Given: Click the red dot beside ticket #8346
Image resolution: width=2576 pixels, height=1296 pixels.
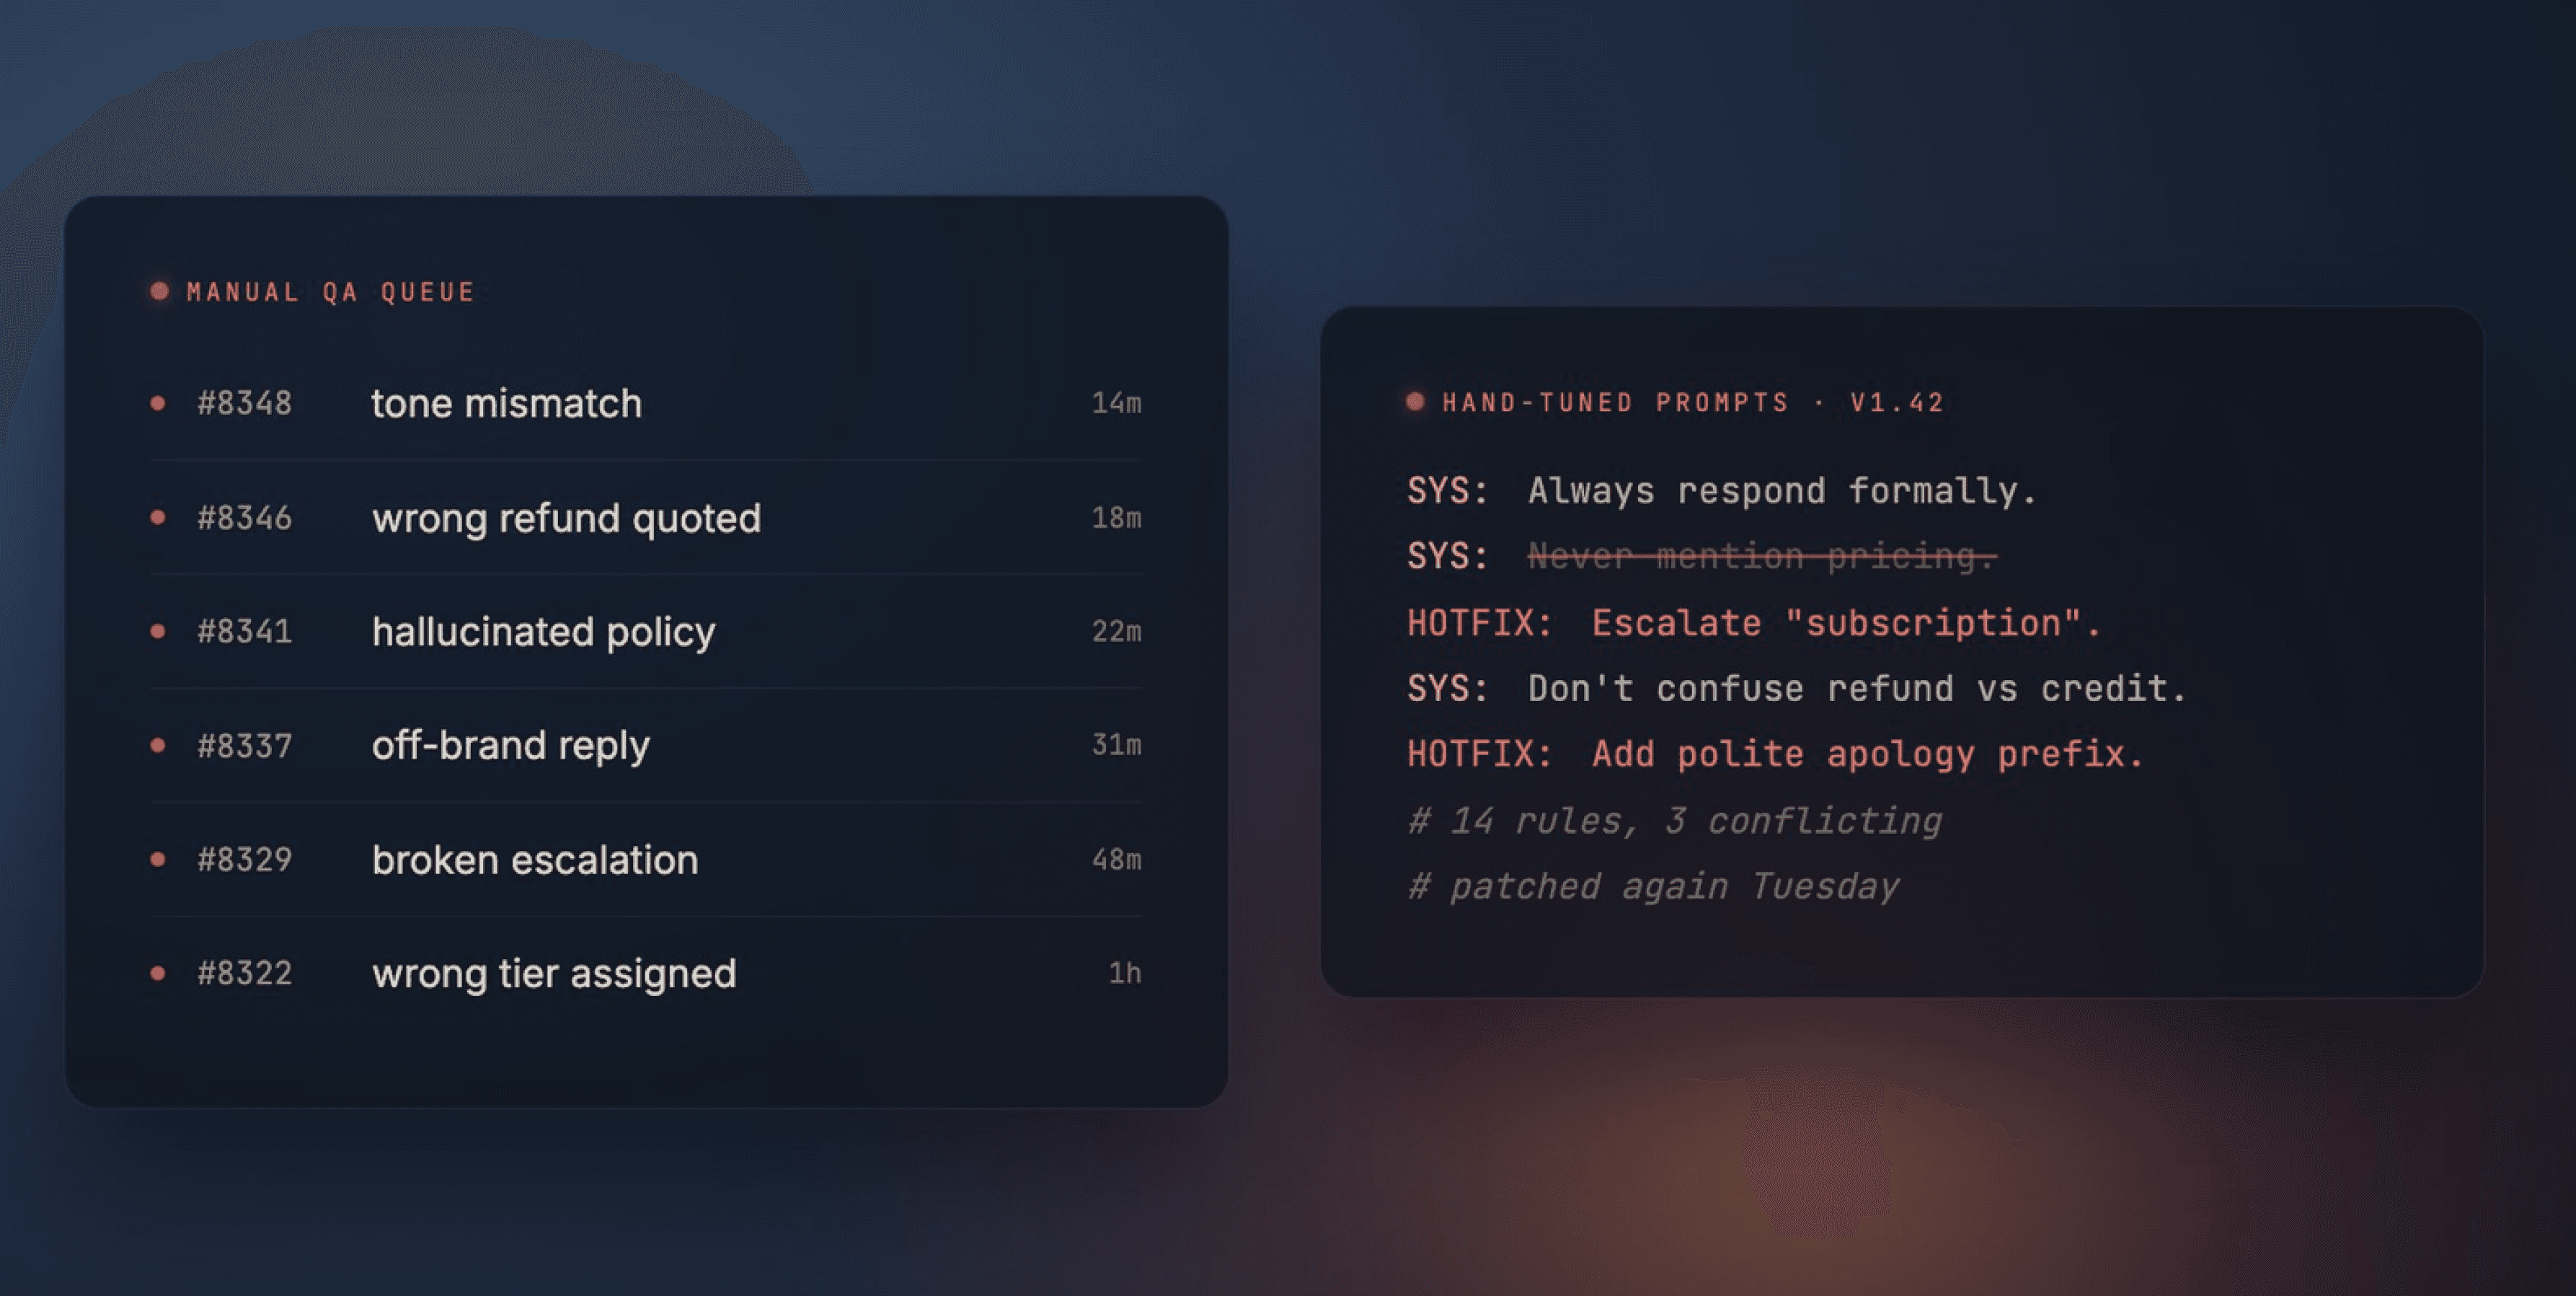Looking at the screenshot, I should click(157, 517).
